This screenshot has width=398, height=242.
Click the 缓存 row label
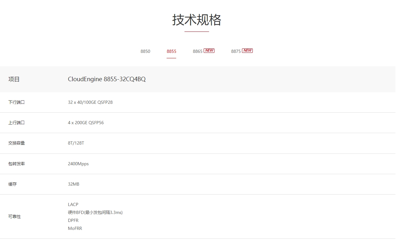coord(12,184)
